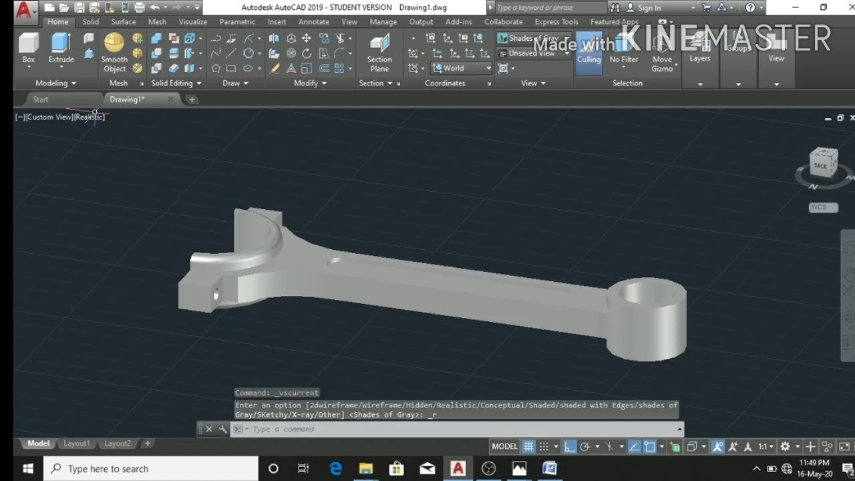Open the Unsaved View dropdown

point(534,53)
